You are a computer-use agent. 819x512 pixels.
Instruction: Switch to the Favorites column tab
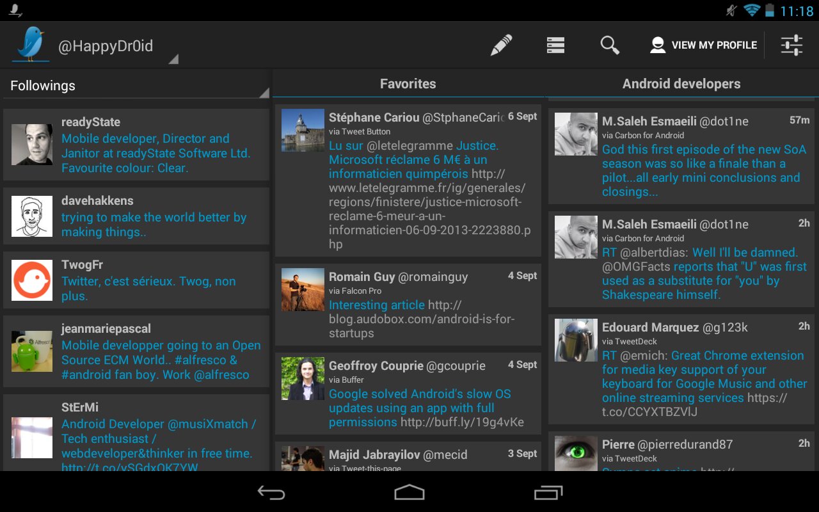coord(408,84)
